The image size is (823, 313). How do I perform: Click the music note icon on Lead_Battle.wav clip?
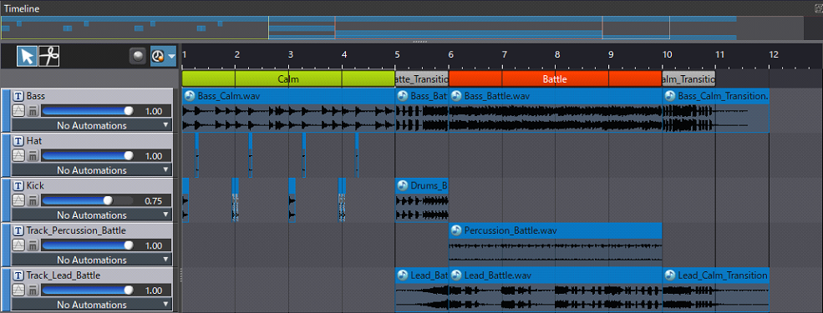pyautogui.click(x=456, y=275)
